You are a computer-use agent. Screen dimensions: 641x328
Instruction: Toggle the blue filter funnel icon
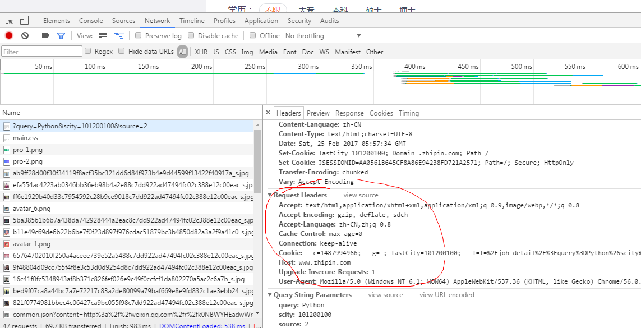click(x=61, y=35)
